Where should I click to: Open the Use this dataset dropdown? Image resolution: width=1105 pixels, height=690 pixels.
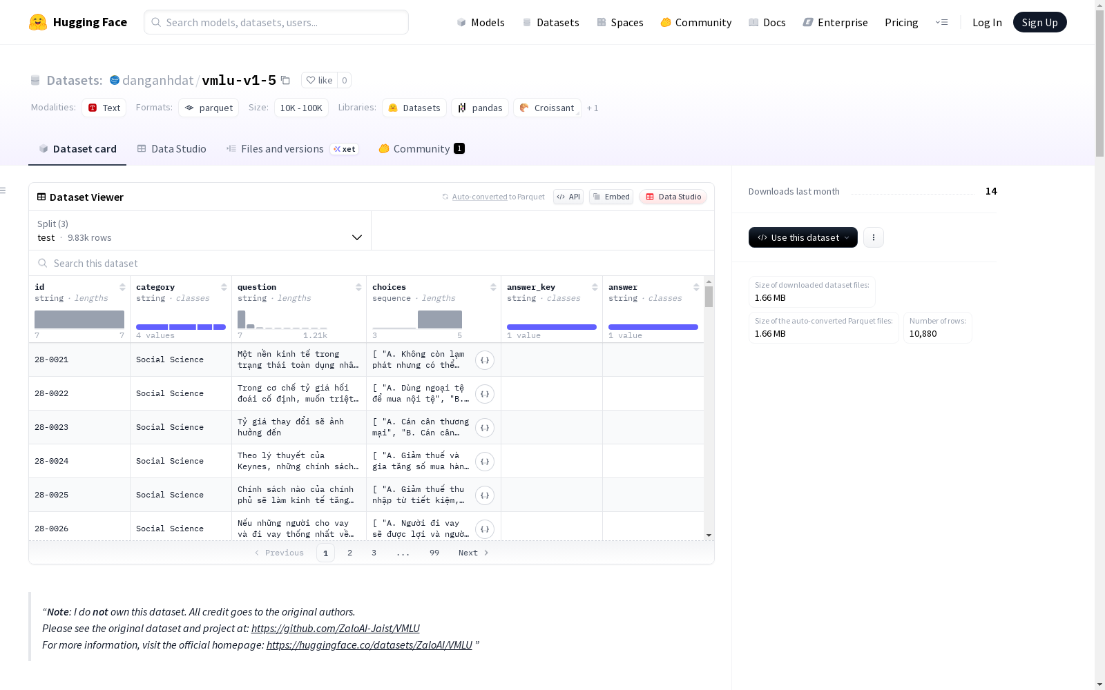point(803,237)
